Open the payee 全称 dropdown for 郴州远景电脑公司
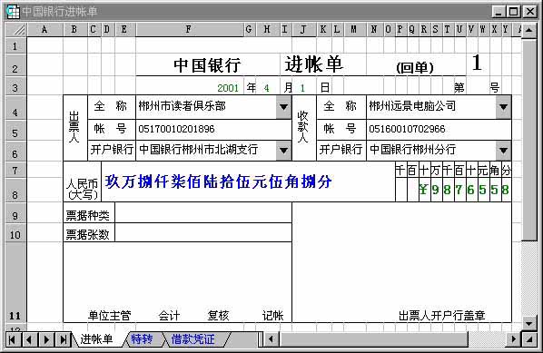This screenshot has height=353, width=543. point(503,107)
